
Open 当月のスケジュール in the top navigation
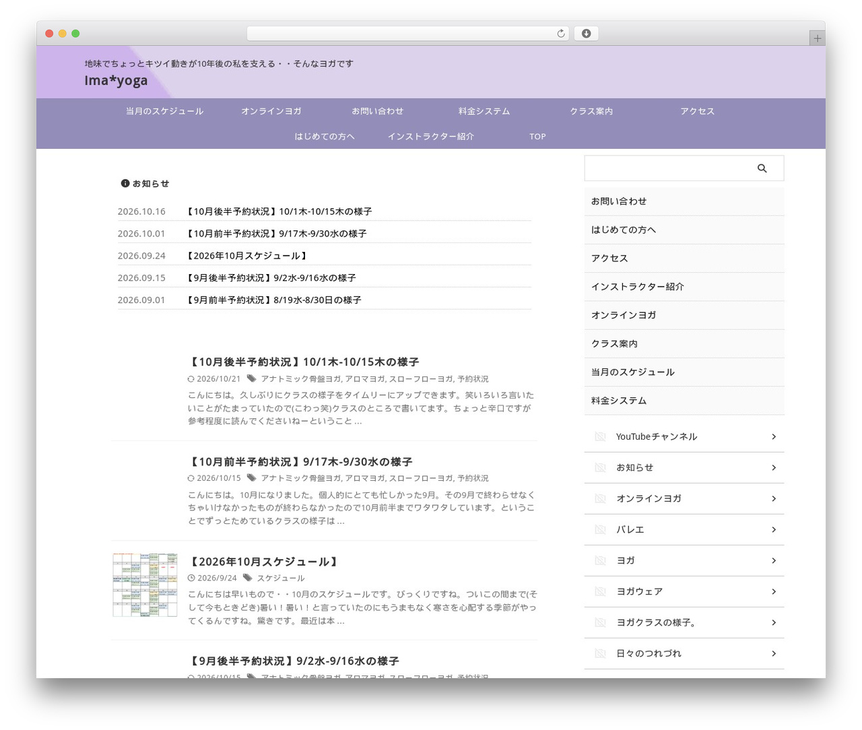click(x=164, y=111)
